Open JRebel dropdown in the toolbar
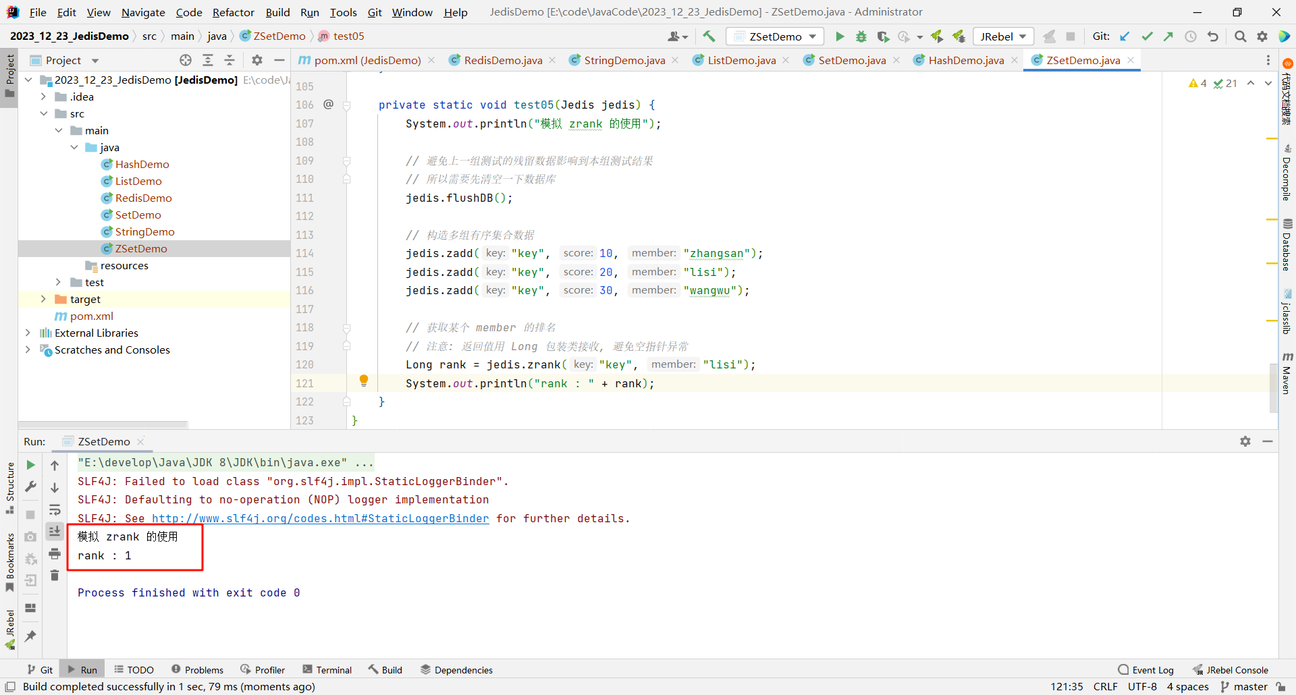Image resolution: width=1296 pixels, height=695 pixels. (1004, 36)
